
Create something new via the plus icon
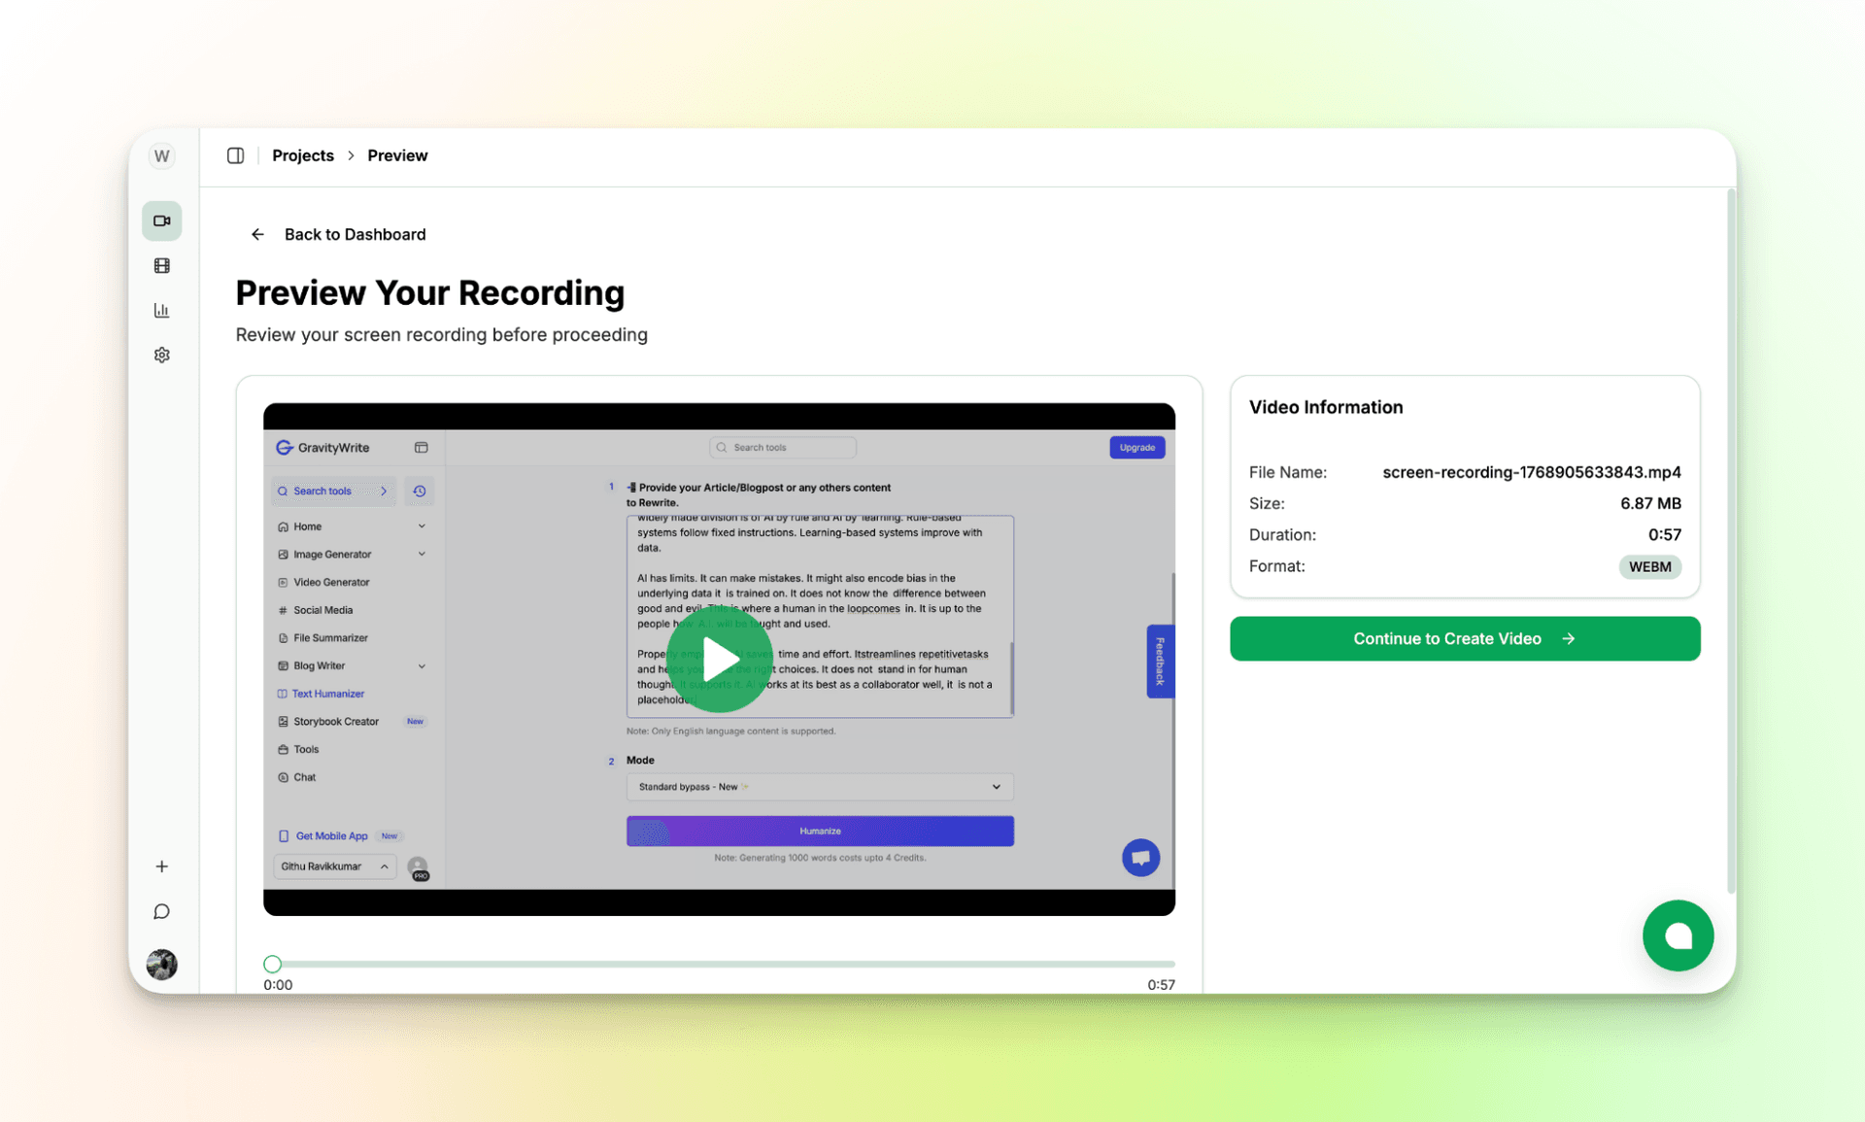(161, 867)
